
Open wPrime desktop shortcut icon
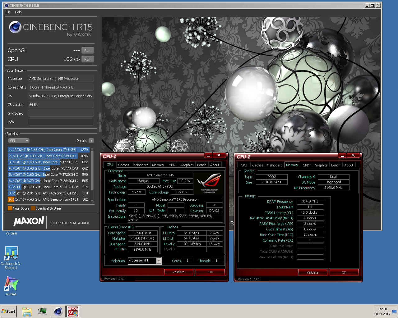[11, 283]
